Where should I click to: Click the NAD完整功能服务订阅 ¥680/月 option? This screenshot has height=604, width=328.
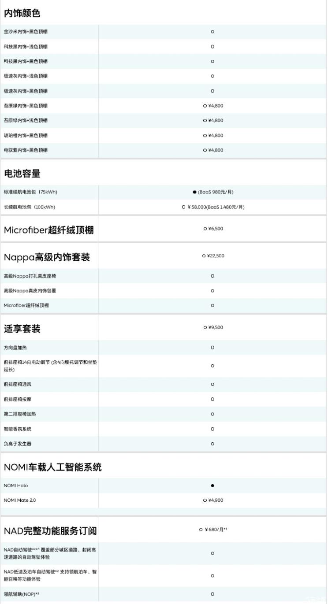point(213,529)
